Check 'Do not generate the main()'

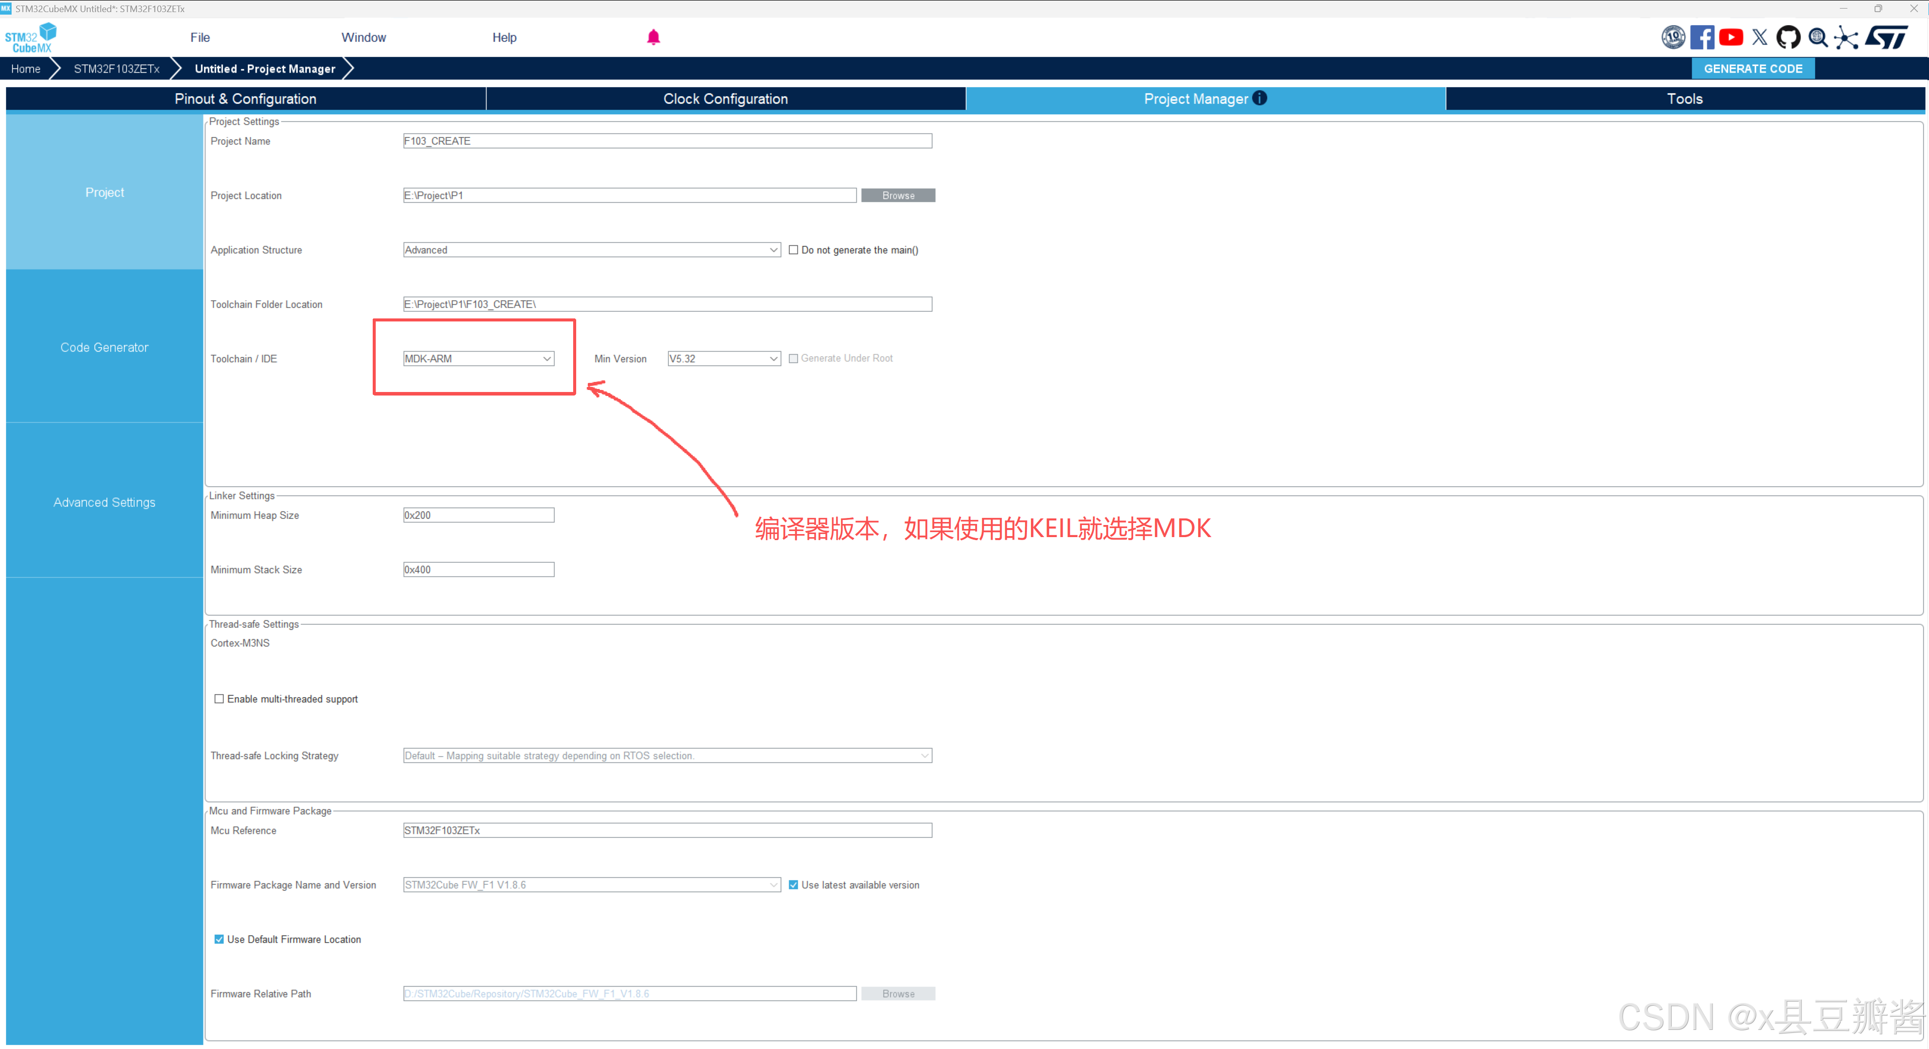(793, 250)
